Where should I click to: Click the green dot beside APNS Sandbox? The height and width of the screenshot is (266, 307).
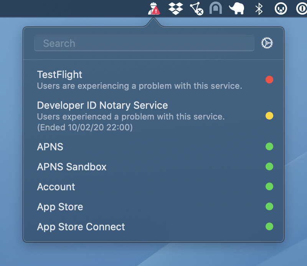pos(269,166)
